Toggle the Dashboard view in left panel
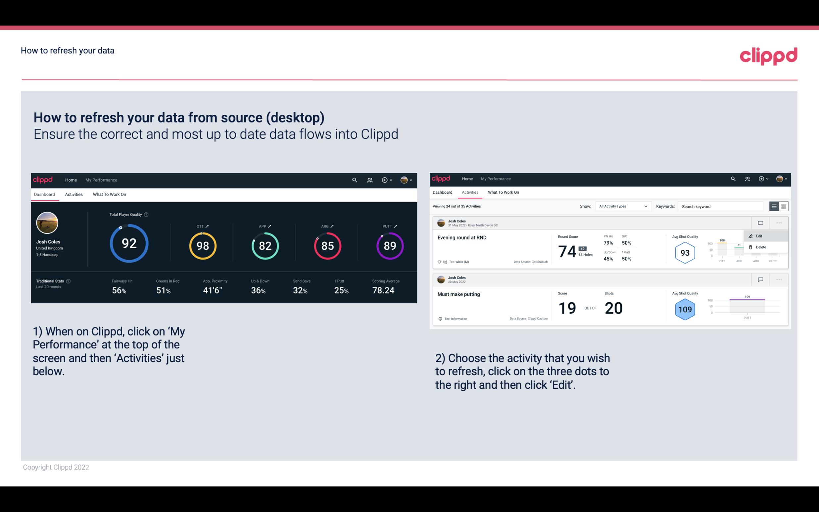This screenshot has height=512, width=819. point(44,194)
